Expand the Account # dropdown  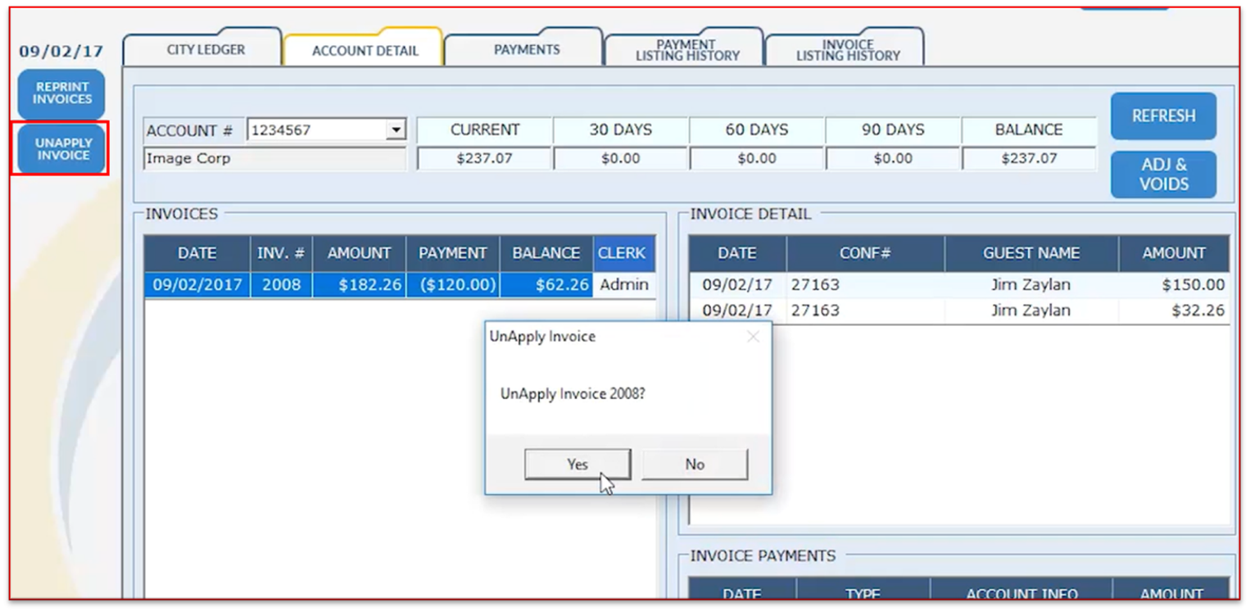[396, 130]
